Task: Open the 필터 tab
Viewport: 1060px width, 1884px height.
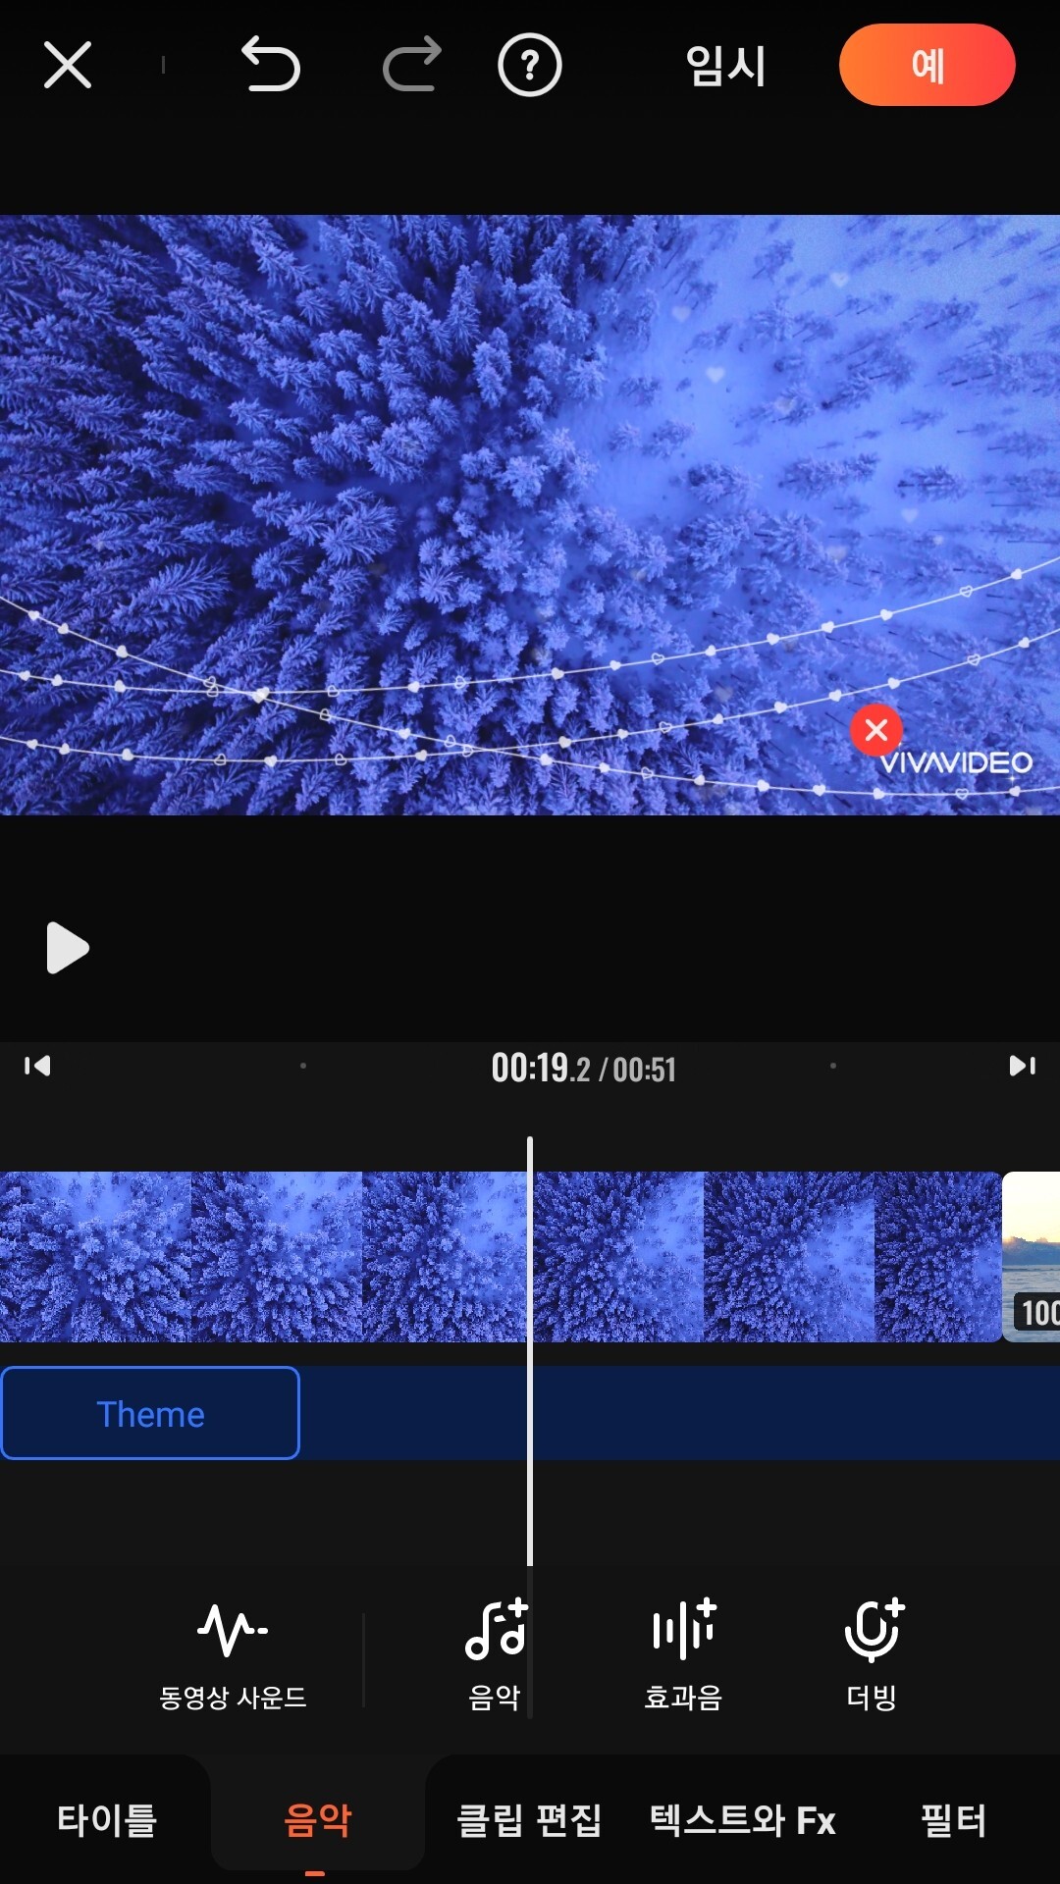Action: click(x=953, y=1820)
